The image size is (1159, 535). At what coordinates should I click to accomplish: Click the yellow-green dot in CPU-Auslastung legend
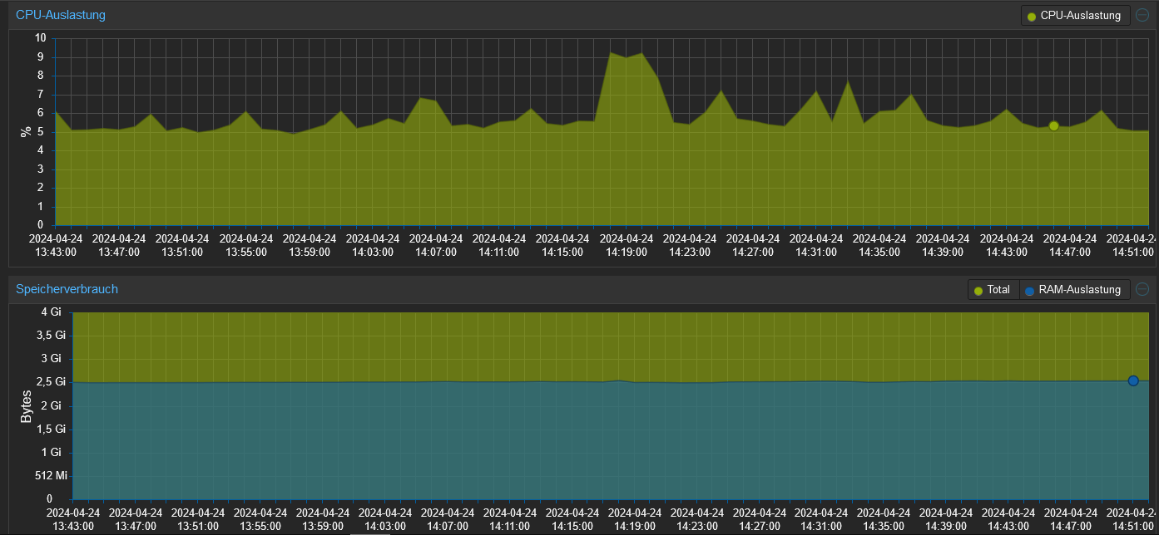tap(1032, 17)
